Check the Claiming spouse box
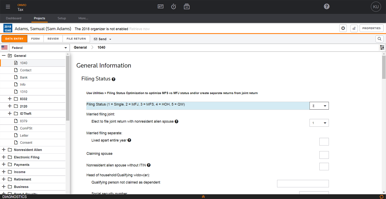 coord(324,155)
